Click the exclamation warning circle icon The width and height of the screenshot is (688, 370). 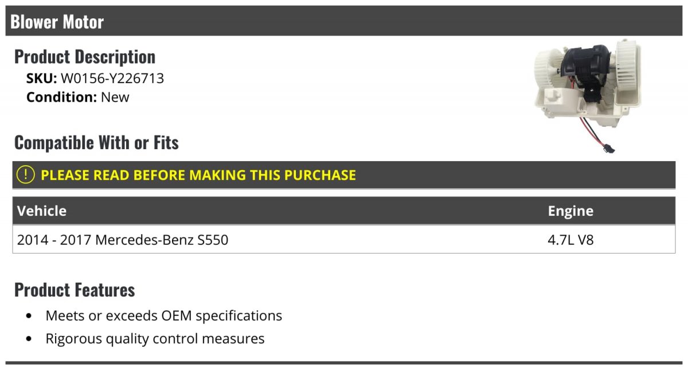click(x=26, y=175)
